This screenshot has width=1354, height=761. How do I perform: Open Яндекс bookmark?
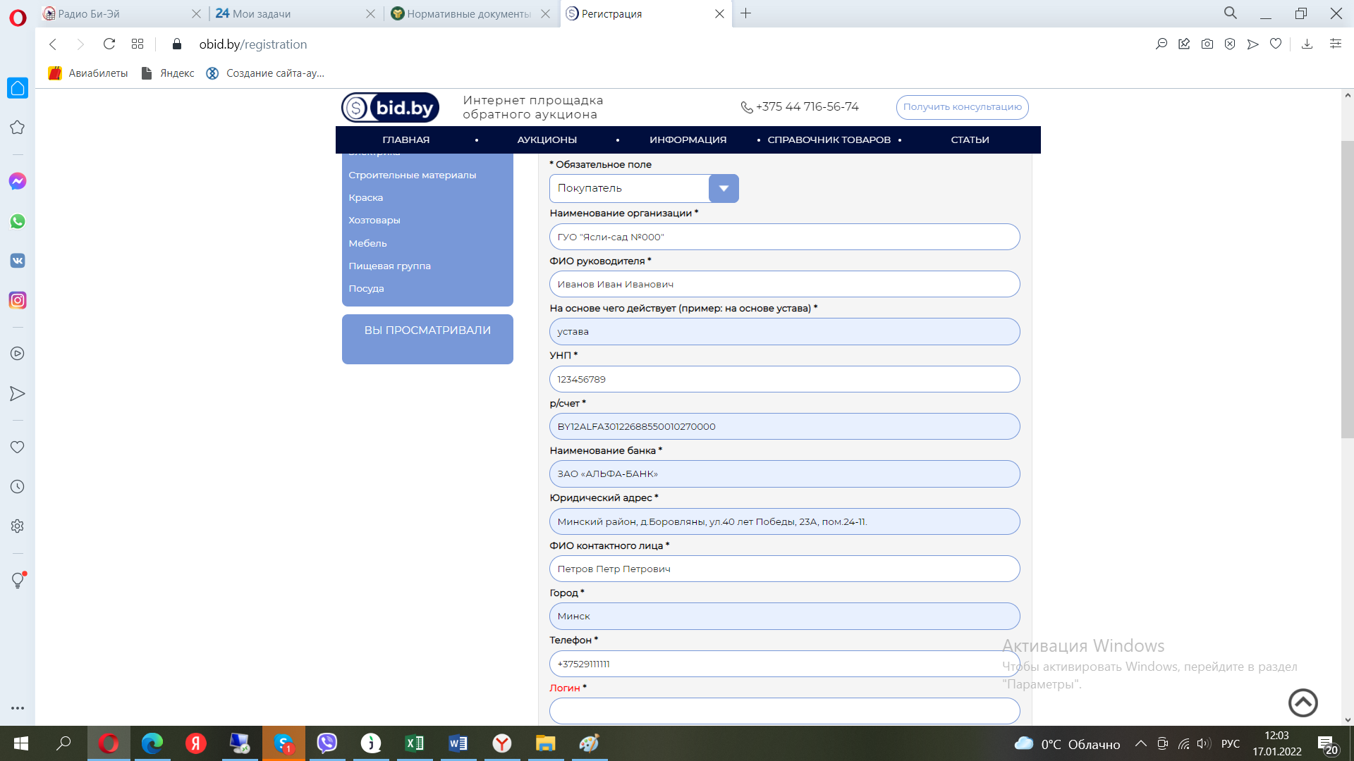[168, 73]
